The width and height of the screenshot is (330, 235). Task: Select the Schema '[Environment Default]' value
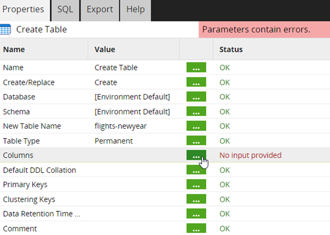[x=132, y=112]
